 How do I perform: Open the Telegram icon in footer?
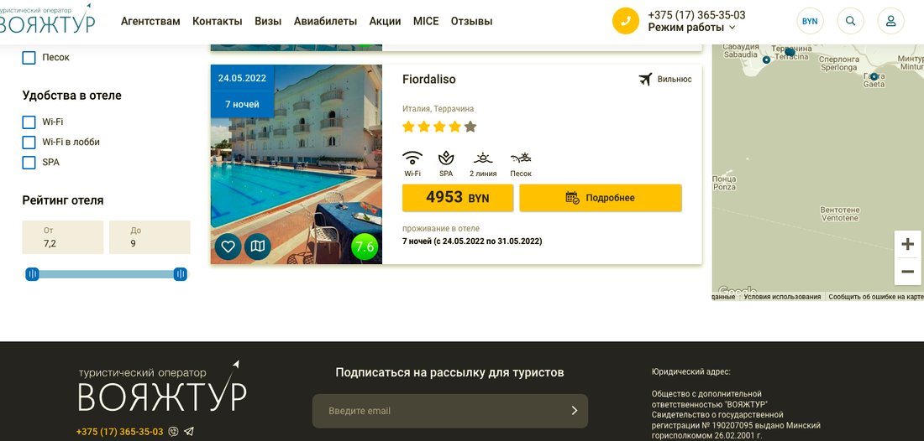click(188, 432)
